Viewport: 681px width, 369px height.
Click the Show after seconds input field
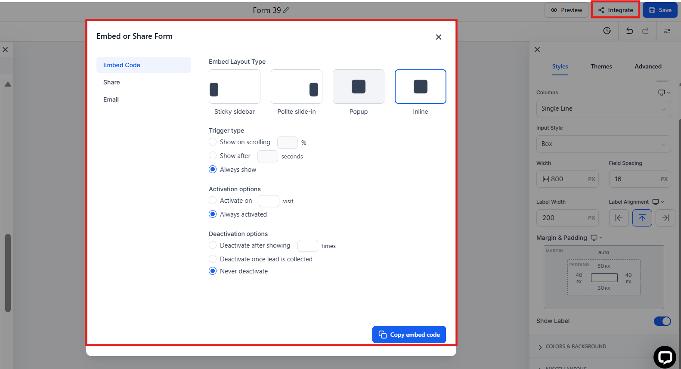[x=267, y=156]
